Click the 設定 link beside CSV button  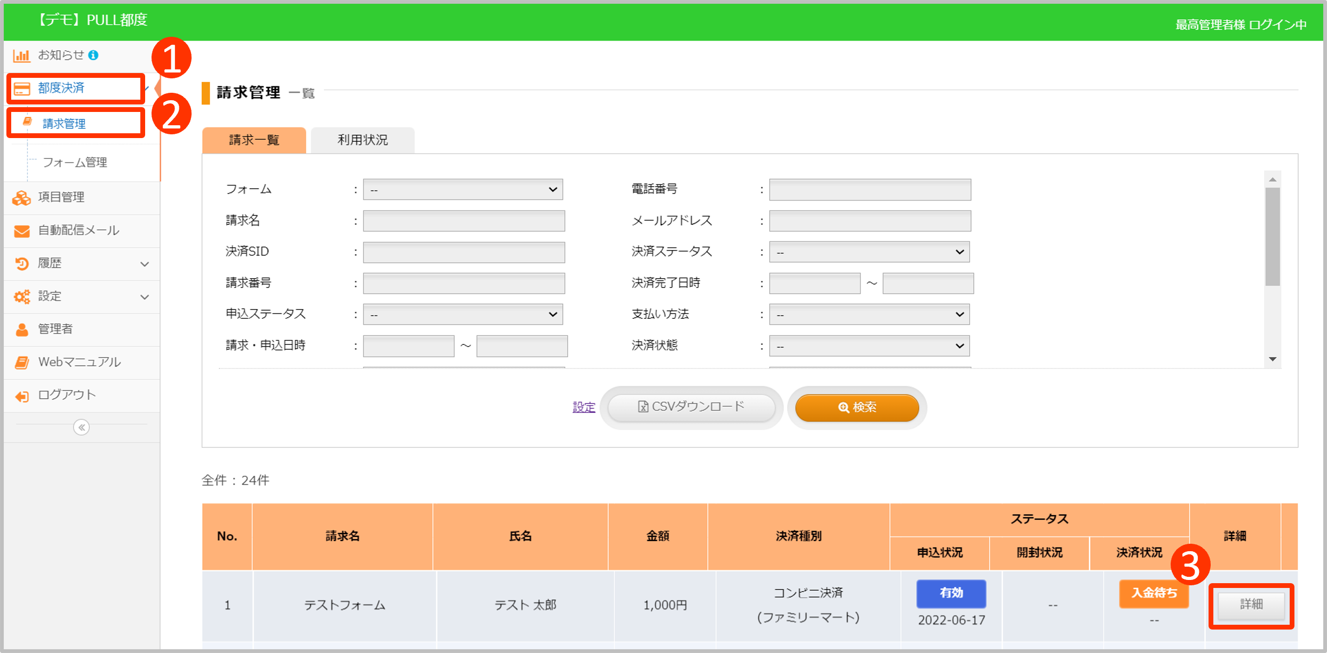point(584,407)
